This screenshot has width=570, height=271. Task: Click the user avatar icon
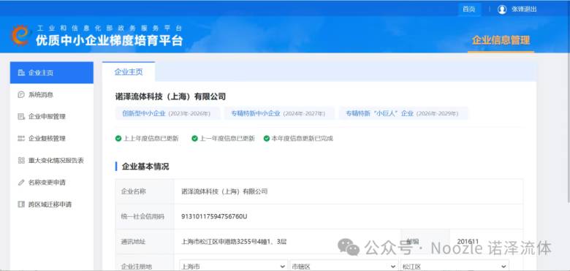point(502,9)
